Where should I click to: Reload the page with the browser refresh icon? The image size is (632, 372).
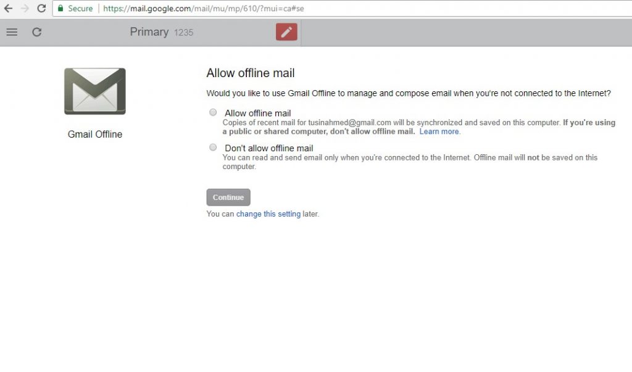(41, 9)
